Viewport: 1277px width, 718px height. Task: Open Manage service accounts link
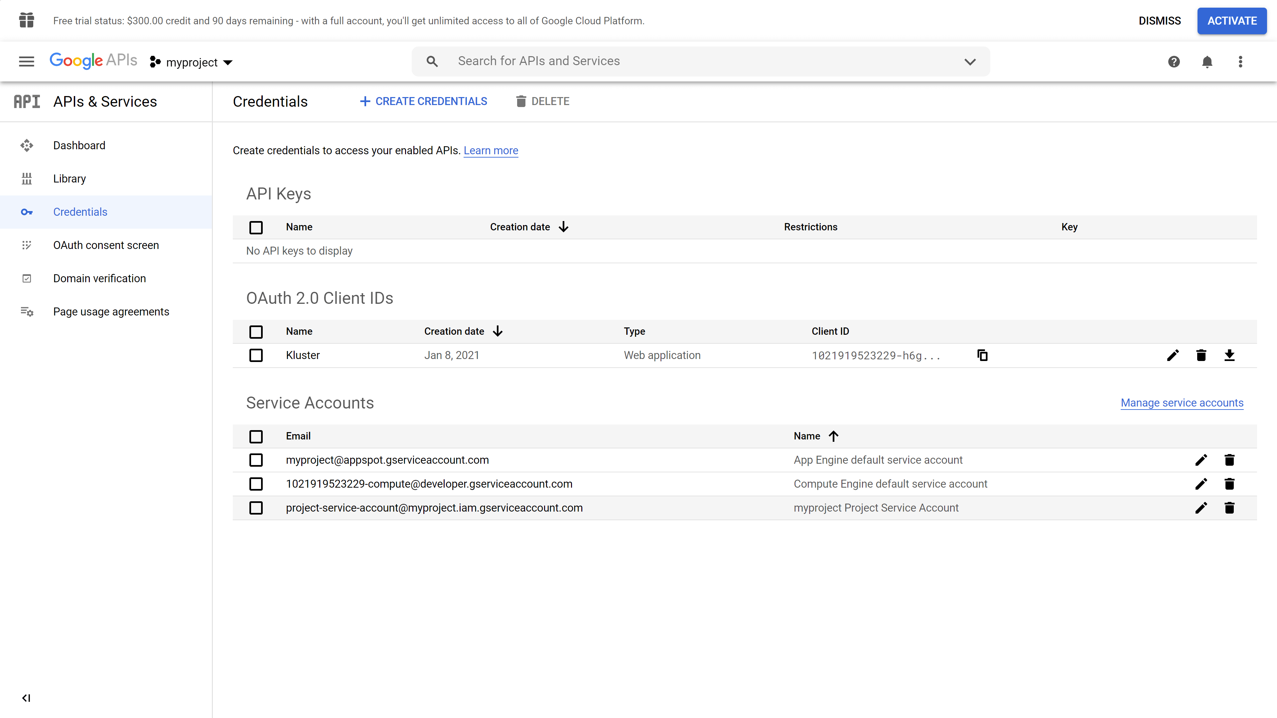point(1182,403)
